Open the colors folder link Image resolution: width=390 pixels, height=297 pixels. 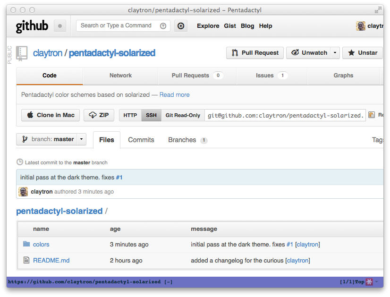(41, 245)
